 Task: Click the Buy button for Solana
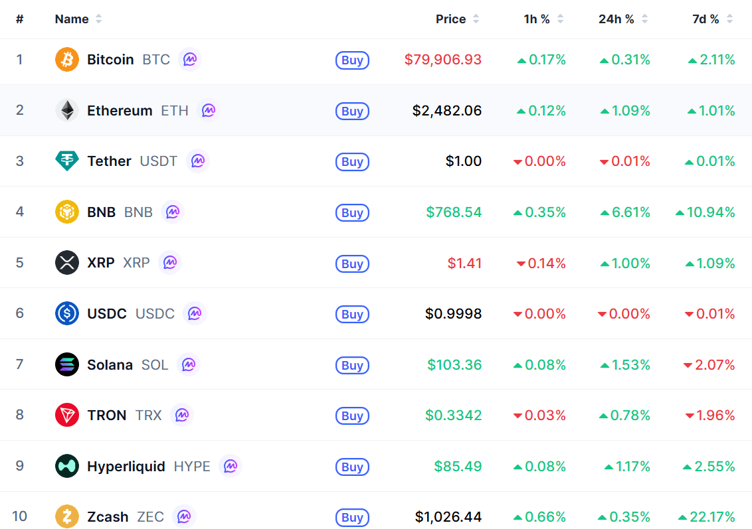(x=352, y=366)
